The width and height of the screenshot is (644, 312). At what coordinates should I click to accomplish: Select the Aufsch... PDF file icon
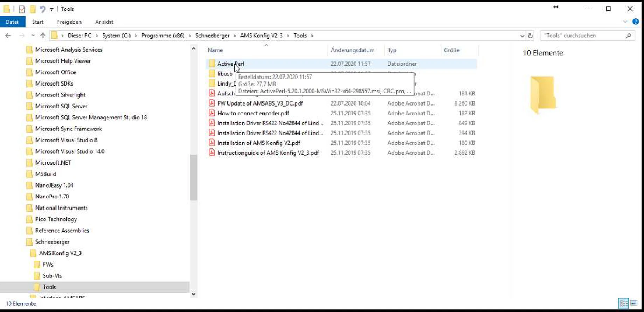[x=212, y=93]
